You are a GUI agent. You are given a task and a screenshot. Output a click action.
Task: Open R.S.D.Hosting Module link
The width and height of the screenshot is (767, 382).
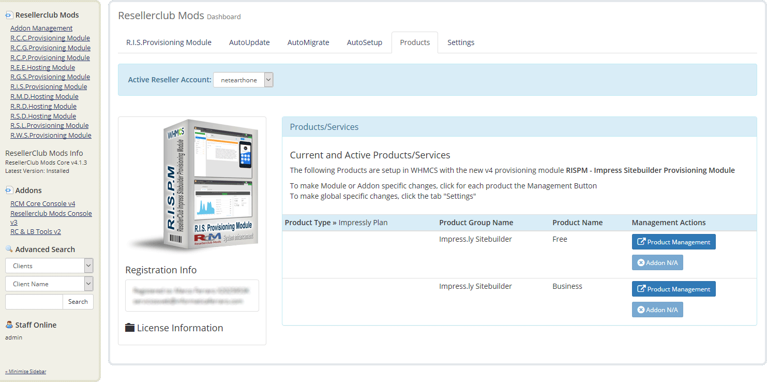(x=43, y=116)
